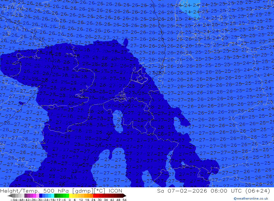Click the dark right arrow of color scale

coord(125,196)
